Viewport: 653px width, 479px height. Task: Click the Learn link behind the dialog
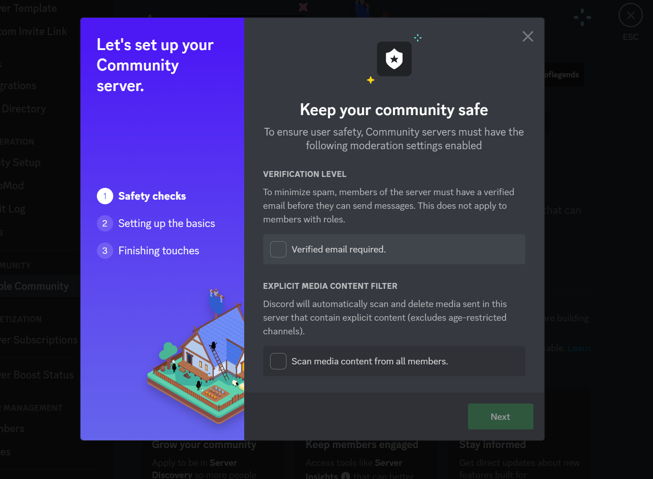click(579, 348)
